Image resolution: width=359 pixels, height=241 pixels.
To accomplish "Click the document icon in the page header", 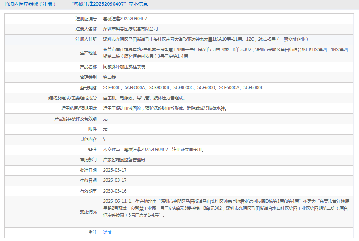I will click(x=6, y=4).
